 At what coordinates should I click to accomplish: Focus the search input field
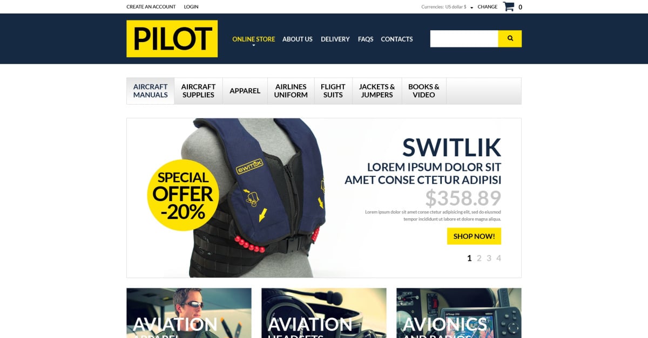(464, 39)
